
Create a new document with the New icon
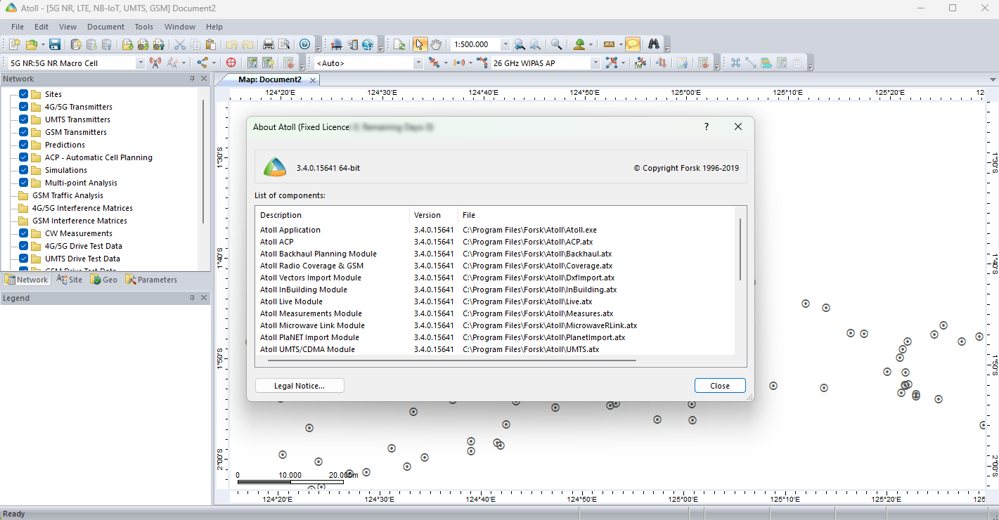(x=15, y=44)
